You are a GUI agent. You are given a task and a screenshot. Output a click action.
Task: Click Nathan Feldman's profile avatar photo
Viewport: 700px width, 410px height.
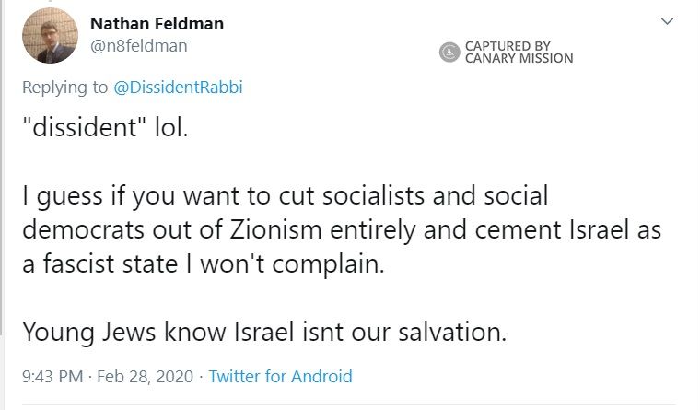click(x=50, y=36)
